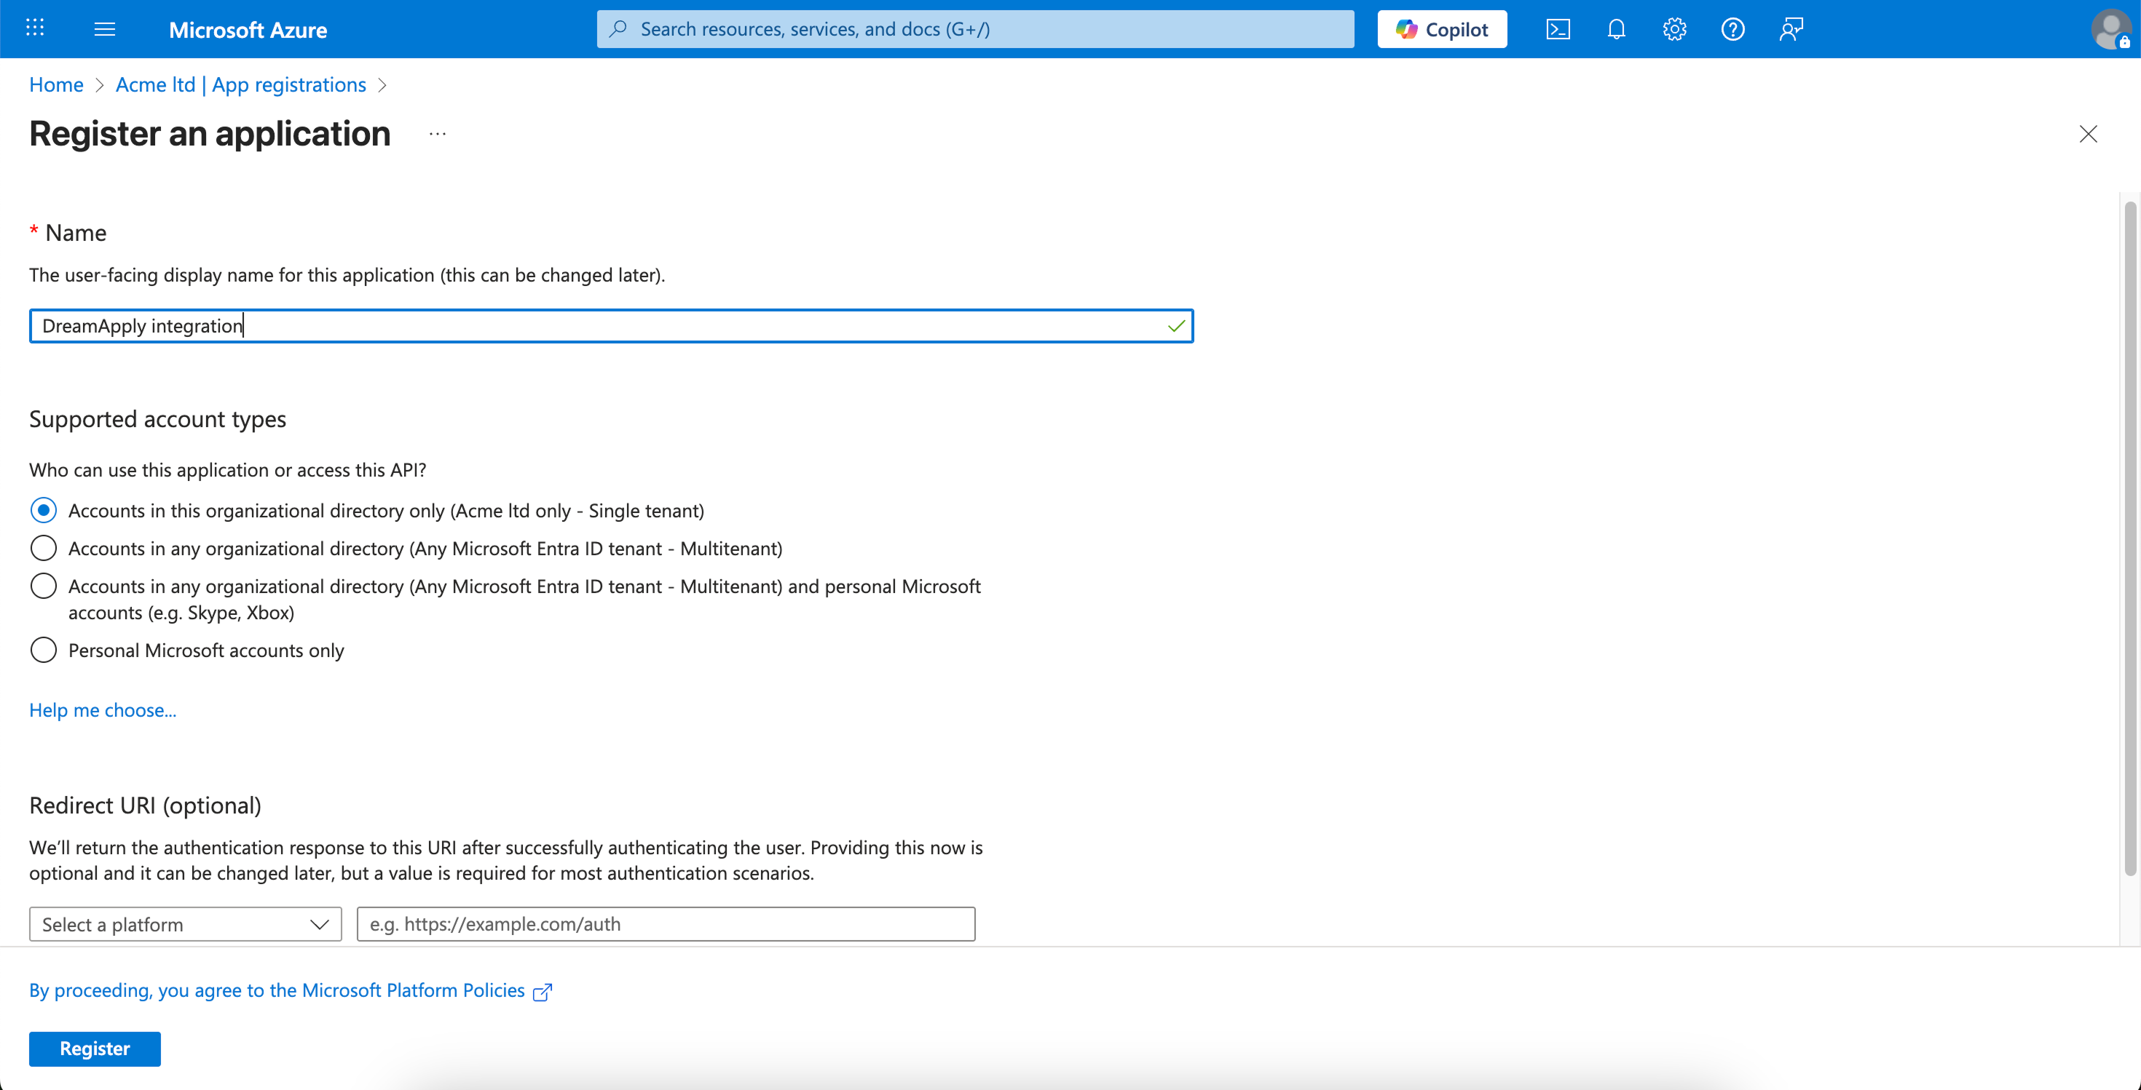Open the notifications bell
The image size is (2141, 1090).
pyautogui.click(x=1617, y=29)
